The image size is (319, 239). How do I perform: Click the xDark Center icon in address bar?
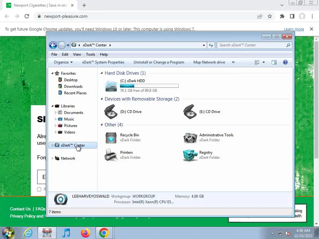(74, 45)
